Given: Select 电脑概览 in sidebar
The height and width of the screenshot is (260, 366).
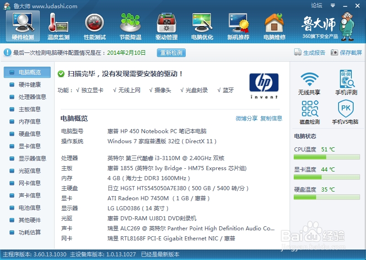Looking at the screenshot, I should (27, 73).
